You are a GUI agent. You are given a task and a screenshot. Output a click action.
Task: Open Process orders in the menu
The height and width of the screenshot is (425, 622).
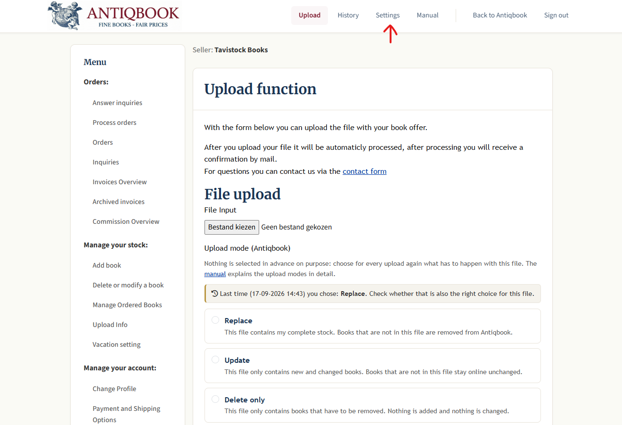pos(115,123)
